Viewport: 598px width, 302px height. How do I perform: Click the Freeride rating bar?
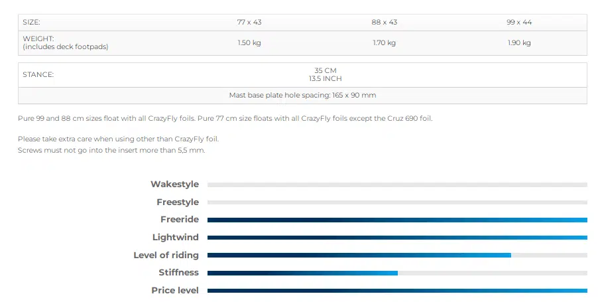(x=397, y=220)
